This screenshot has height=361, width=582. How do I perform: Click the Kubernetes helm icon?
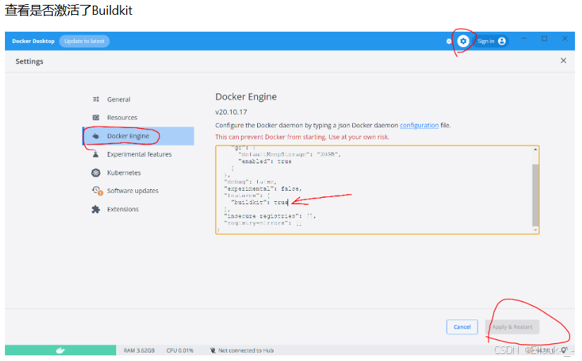(96, 172)
